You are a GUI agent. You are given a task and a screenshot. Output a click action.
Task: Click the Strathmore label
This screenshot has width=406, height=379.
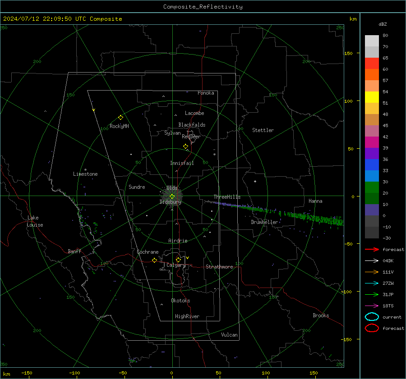click(x=219, y=267)
